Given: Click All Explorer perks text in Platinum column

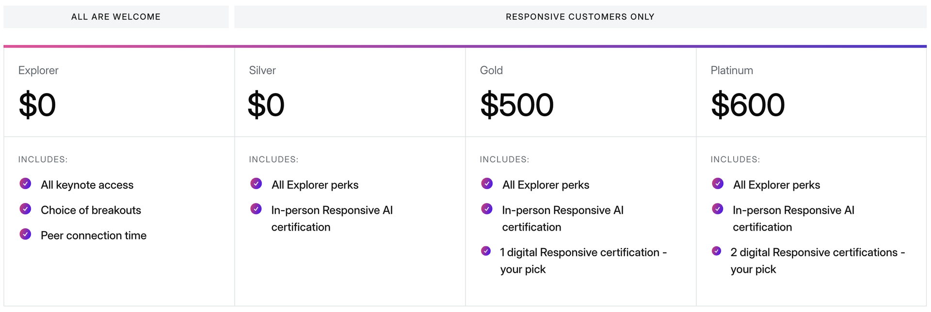Looking at the screenshot, I should 776,185.
